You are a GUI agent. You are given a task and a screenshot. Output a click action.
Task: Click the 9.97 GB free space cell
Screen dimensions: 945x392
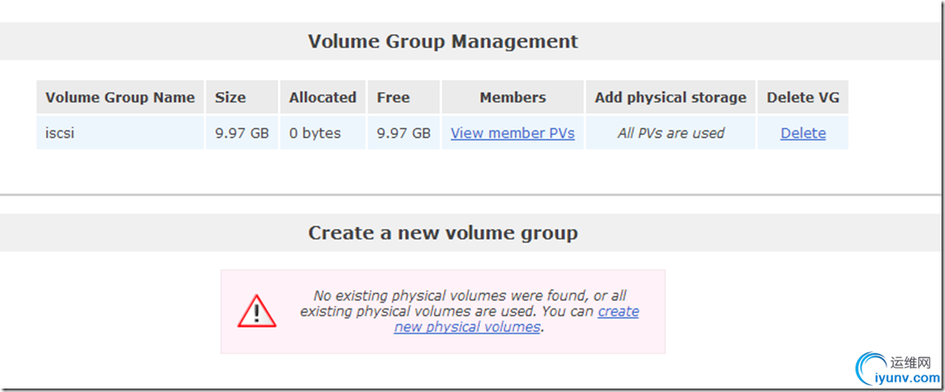pos(403,133)
